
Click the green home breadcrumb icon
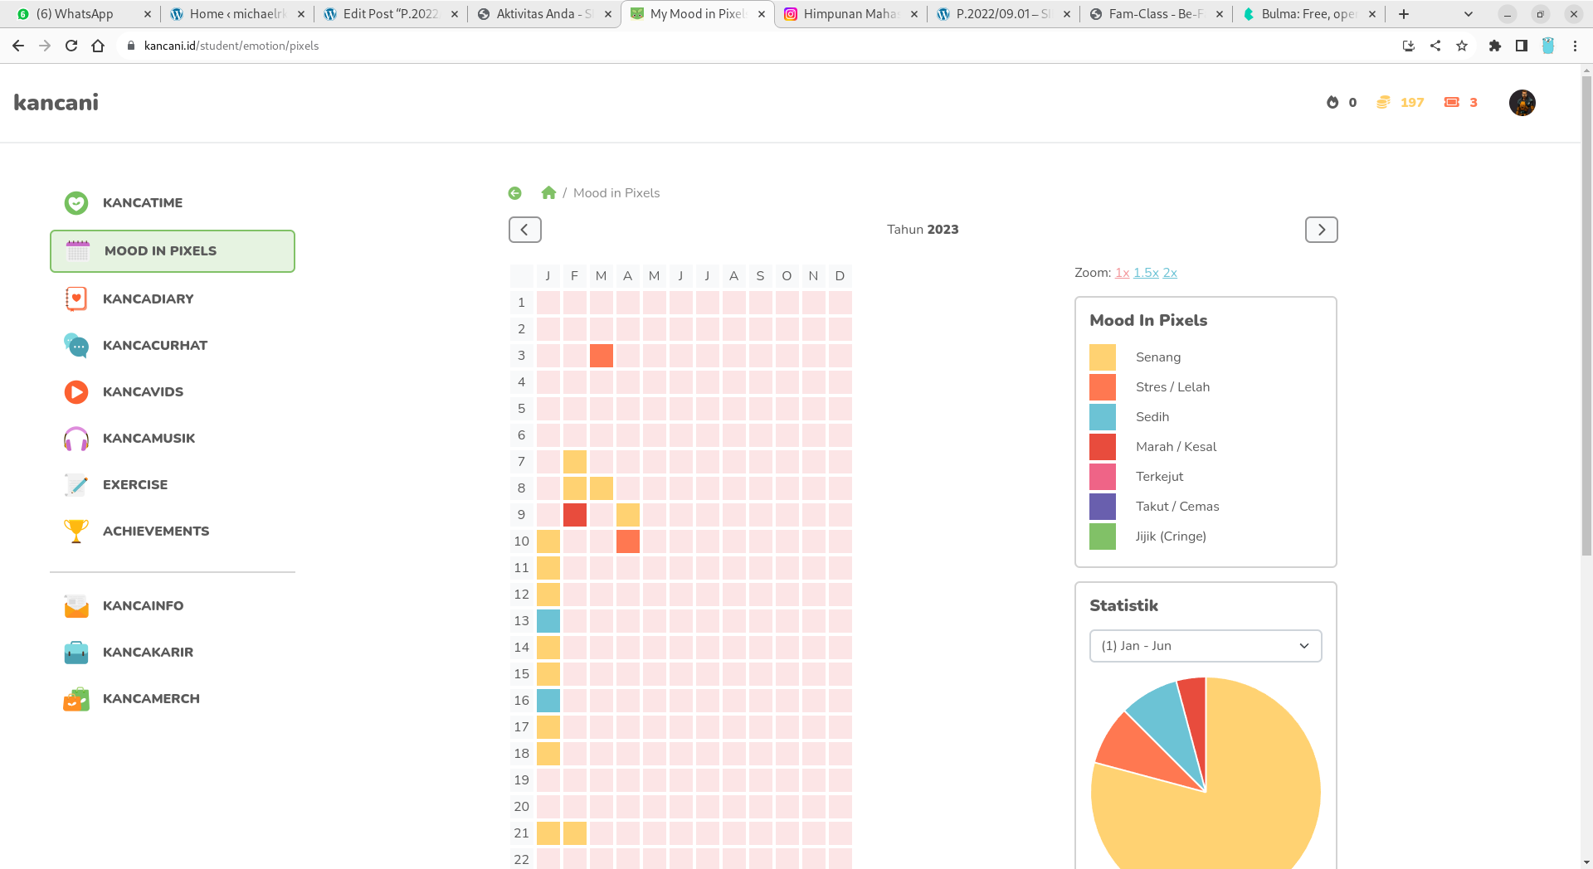(x=548, y=193)
